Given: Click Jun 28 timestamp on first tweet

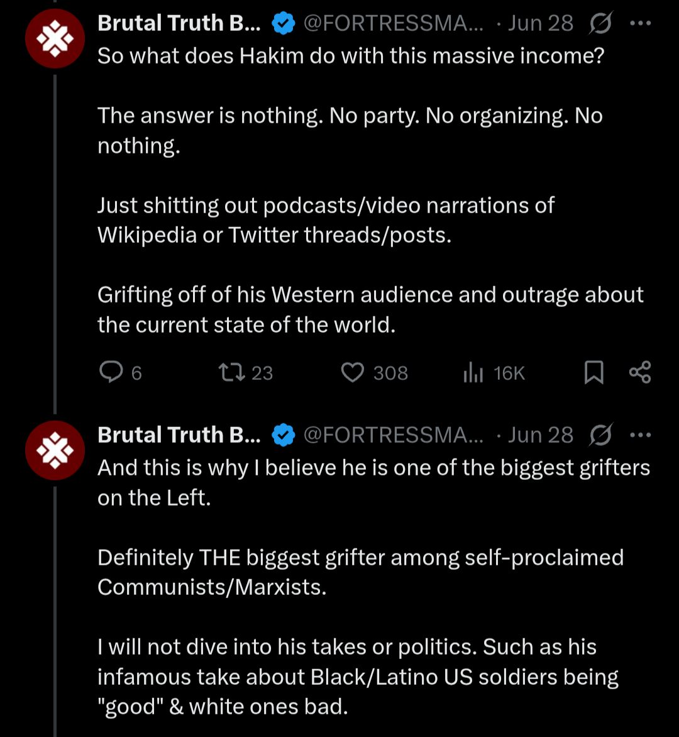Looking at the screenshot, I should 540,24.
